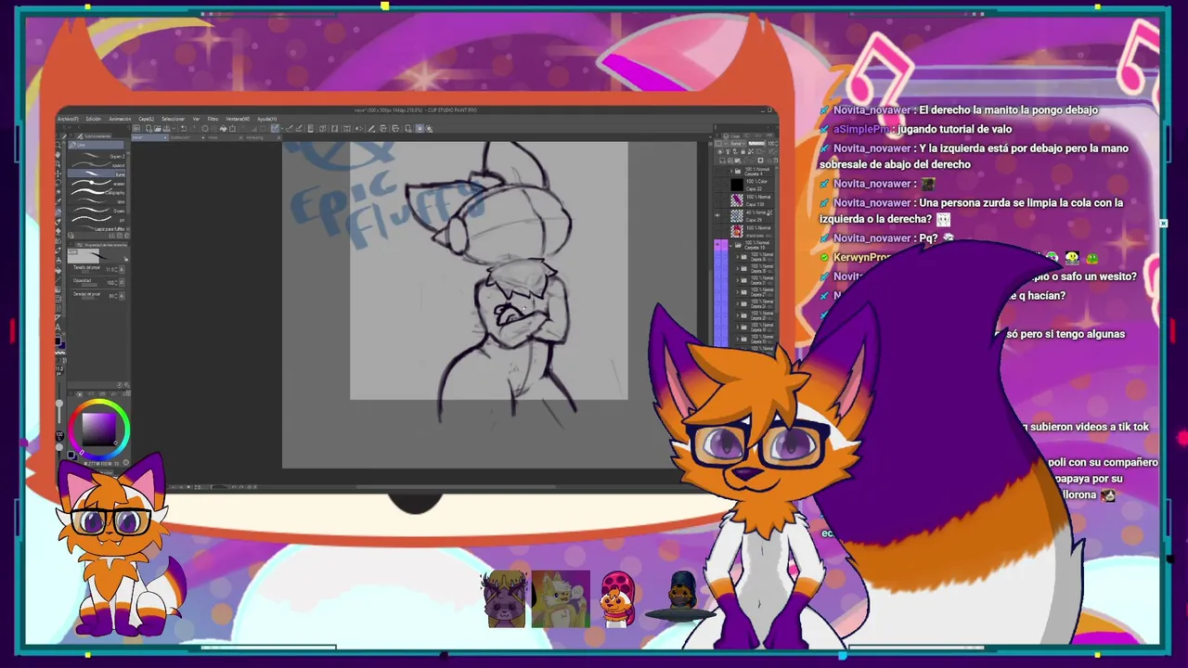Click the Save toolbar icon
This screenshot has height=668, width=1188.
pos(166,129)
